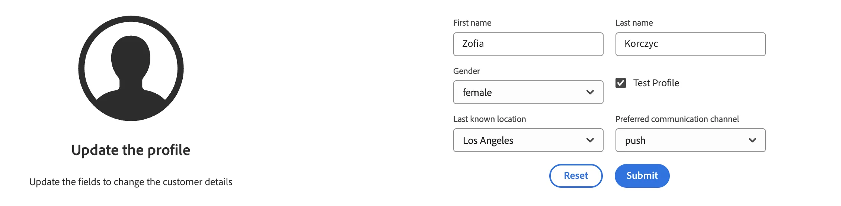The image size is (841, 206).
Task: Click the Reset button
Action: click(x=576, y=176)
